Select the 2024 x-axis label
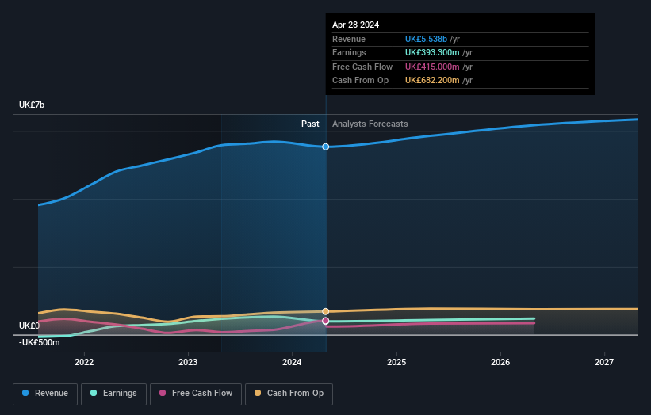Screen dimensions: 651x415 [292, 362]
